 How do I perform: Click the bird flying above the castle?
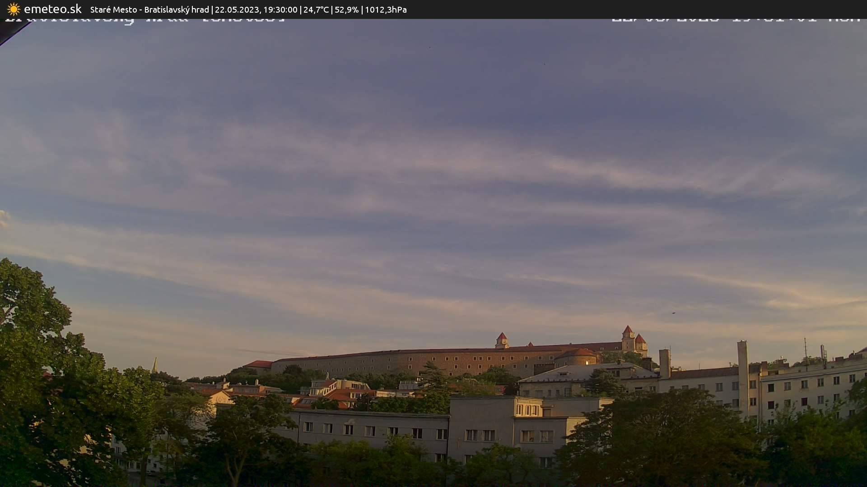pos(673,312)
